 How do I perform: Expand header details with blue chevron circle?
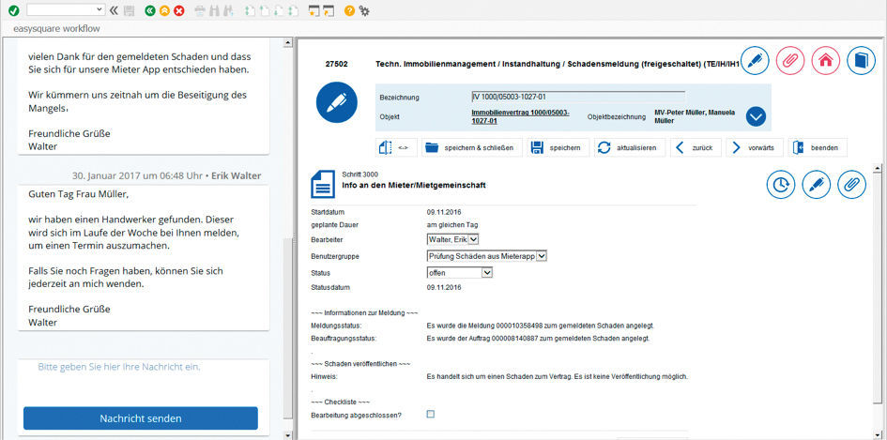(x=756, y=116)
